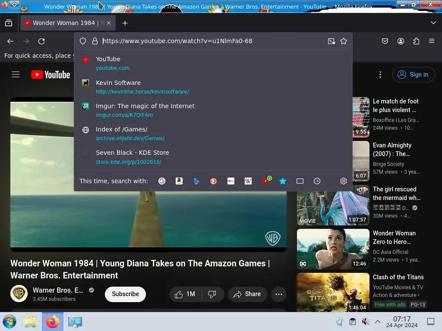Open YouTube settings three-dot menu
442x331 pixels.
[x=380, y=75]
